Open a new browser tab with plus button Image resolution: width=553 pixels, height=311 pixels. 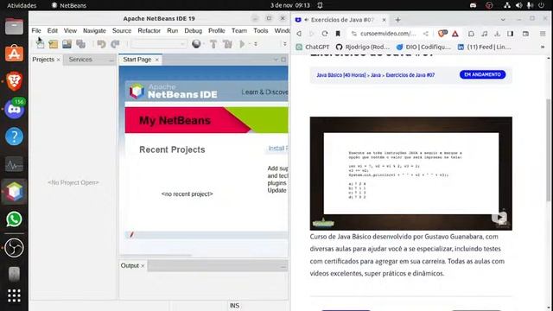coord(397,20)
